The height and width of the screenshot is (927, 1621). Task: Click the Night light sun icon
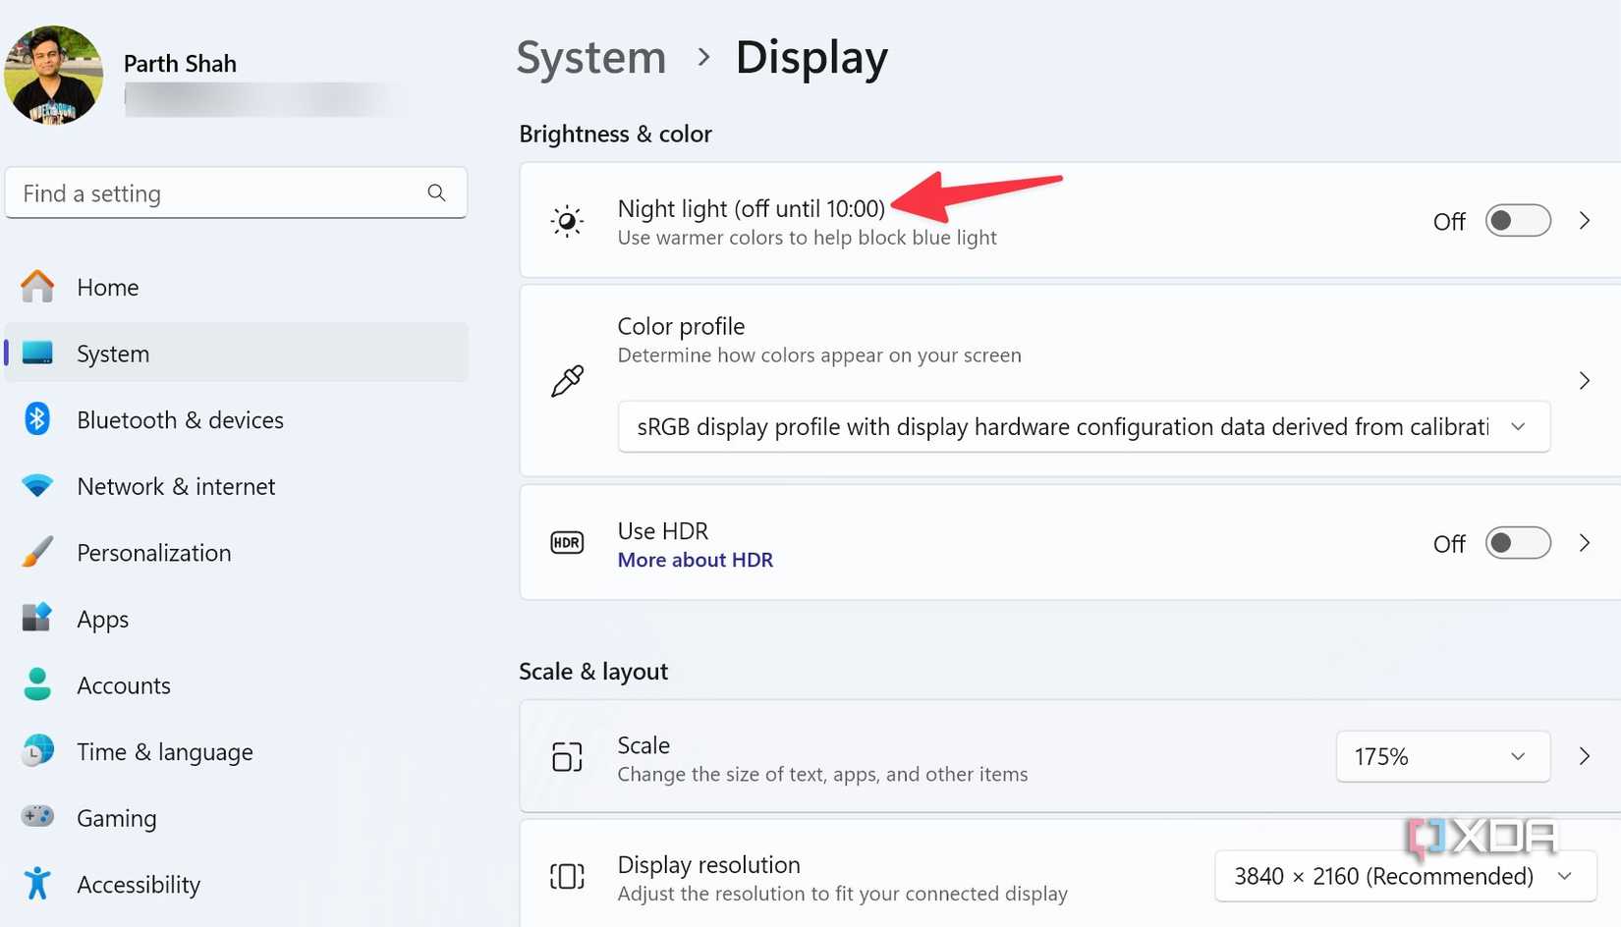[x=567, y=221]
